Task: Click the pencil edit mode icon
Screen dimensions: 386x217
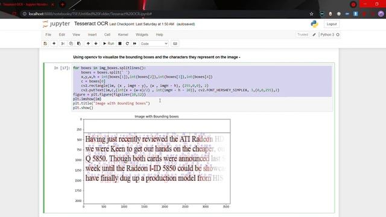Action: (314, 35)
